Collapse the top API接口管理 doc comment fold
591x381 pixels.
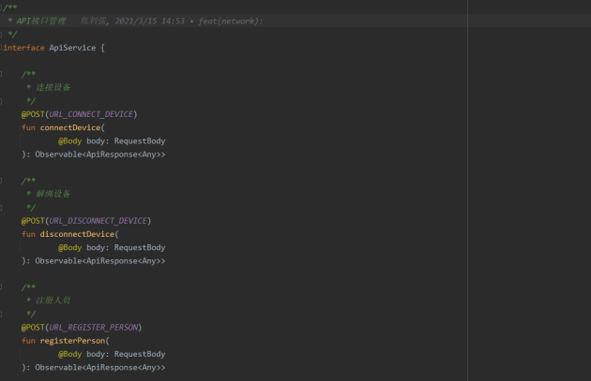click(1, 7)
